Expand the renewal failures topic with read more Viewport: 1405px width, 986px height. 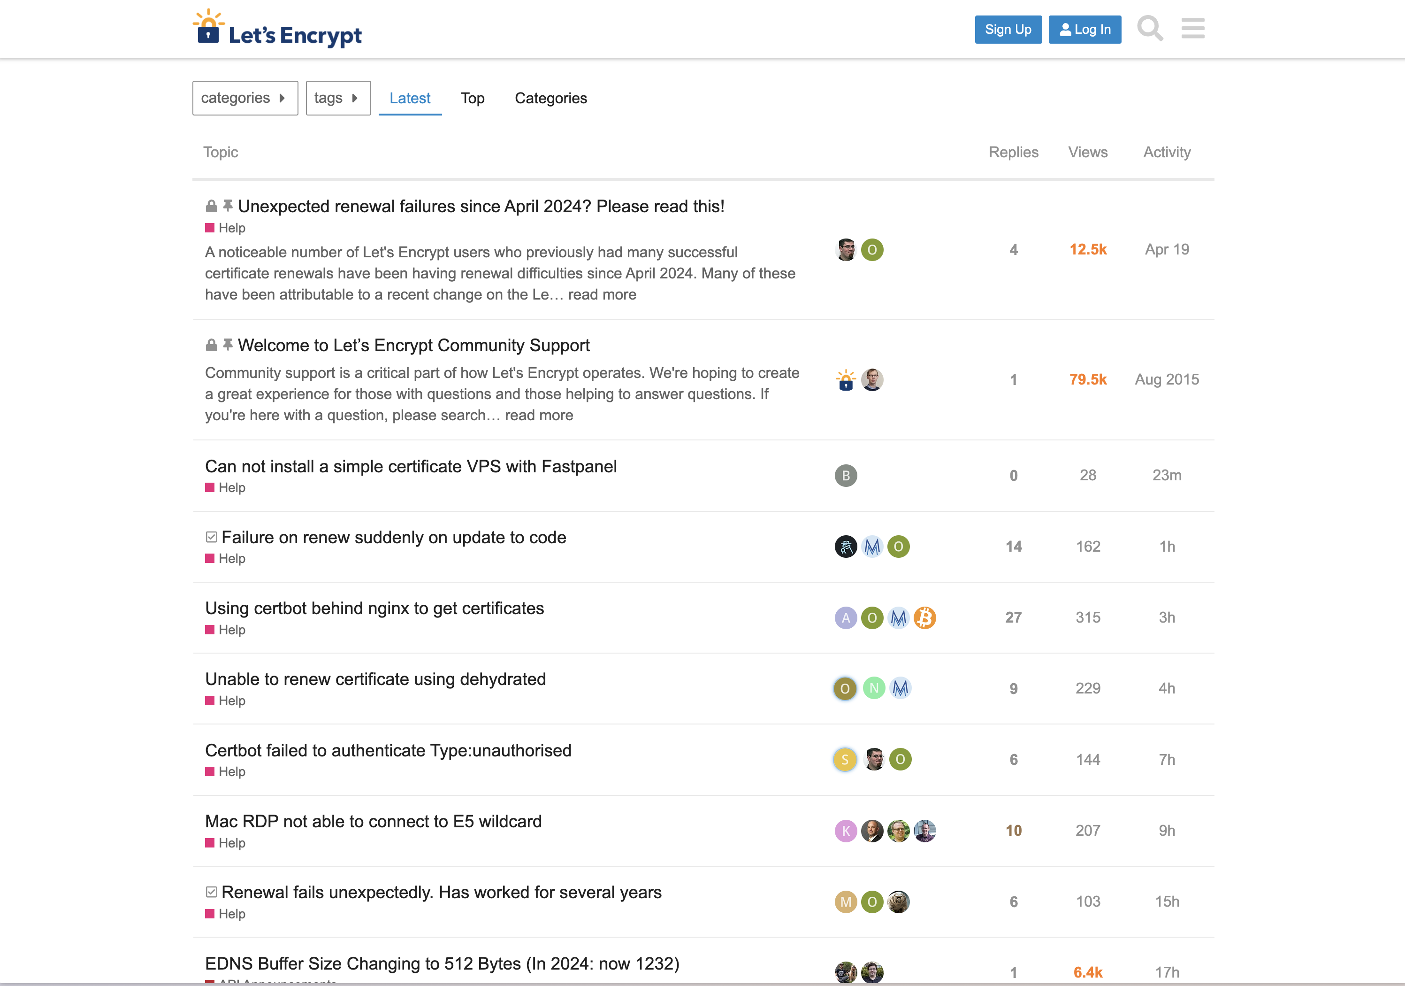pyautogui.click(x=603, y=294)
